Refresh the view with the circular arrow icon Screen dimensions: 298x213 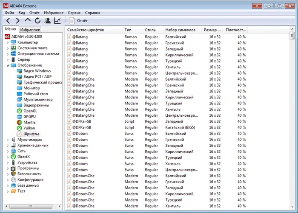[x=37, y=20]
